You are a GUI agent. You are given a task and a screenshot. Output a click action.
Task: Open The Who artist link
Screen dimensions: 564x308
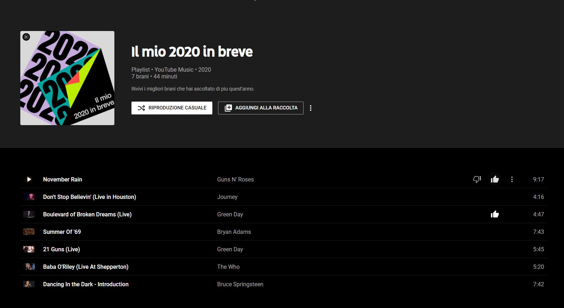click(x=228, y=267)
